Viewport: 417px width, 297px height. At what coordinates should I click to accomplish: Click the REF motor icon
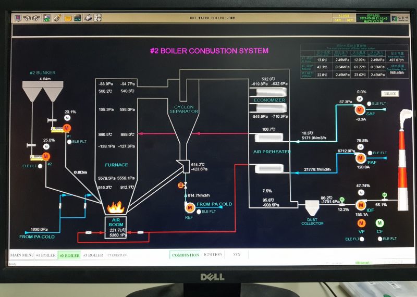pos(189,207)
